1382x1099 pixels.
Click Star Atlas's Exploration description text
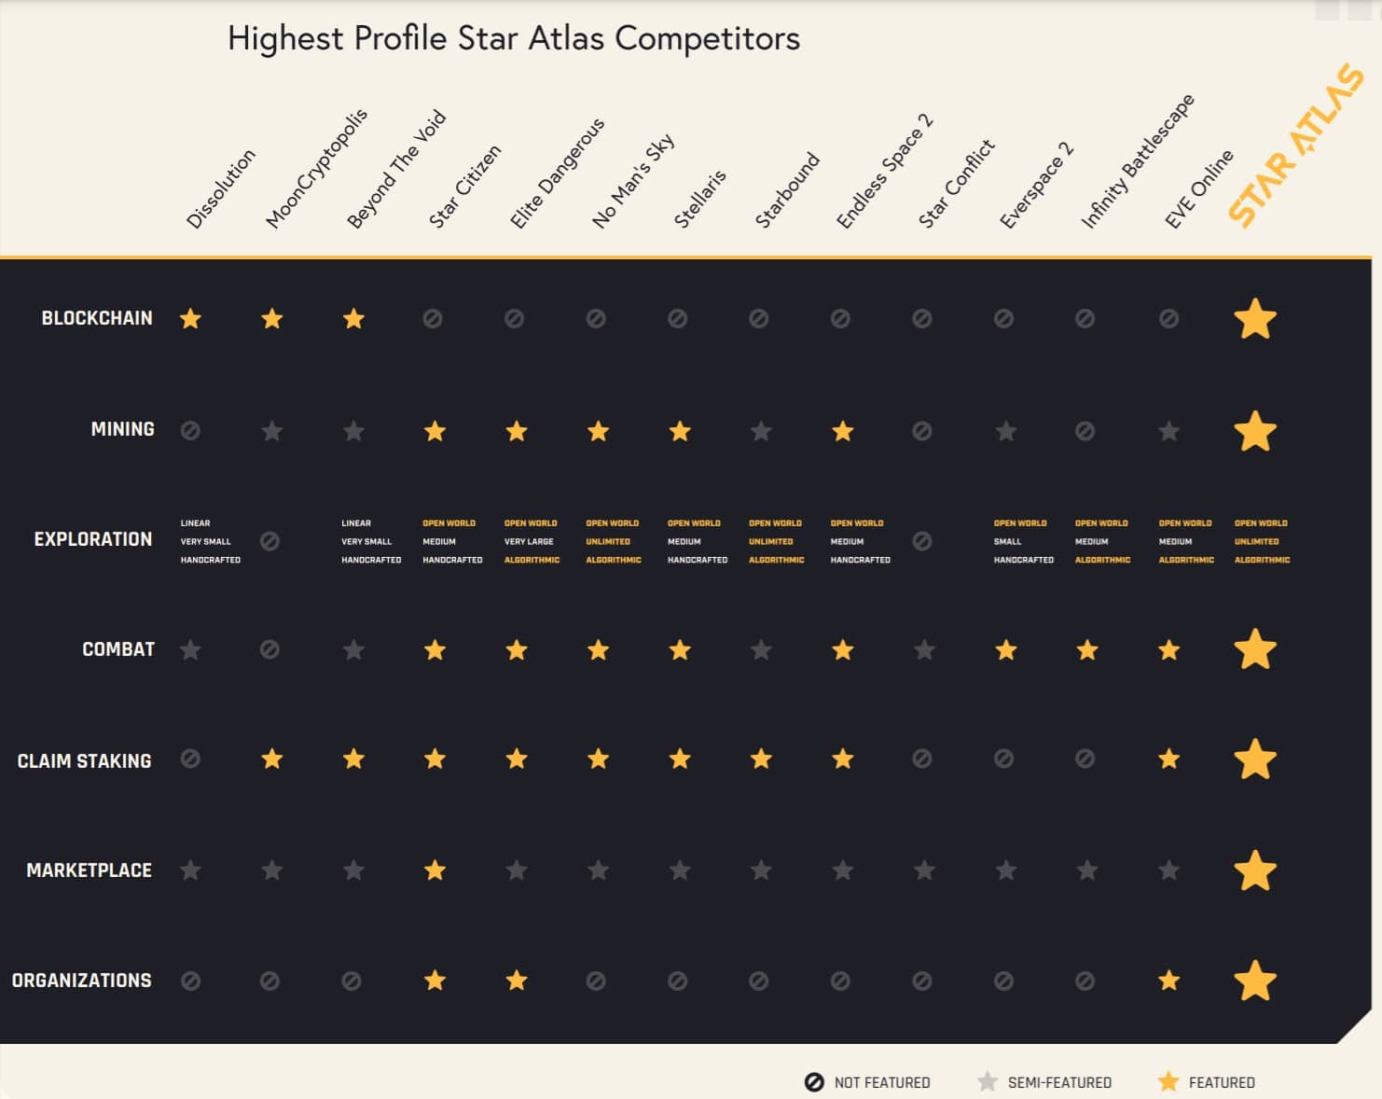(1262, 541)
